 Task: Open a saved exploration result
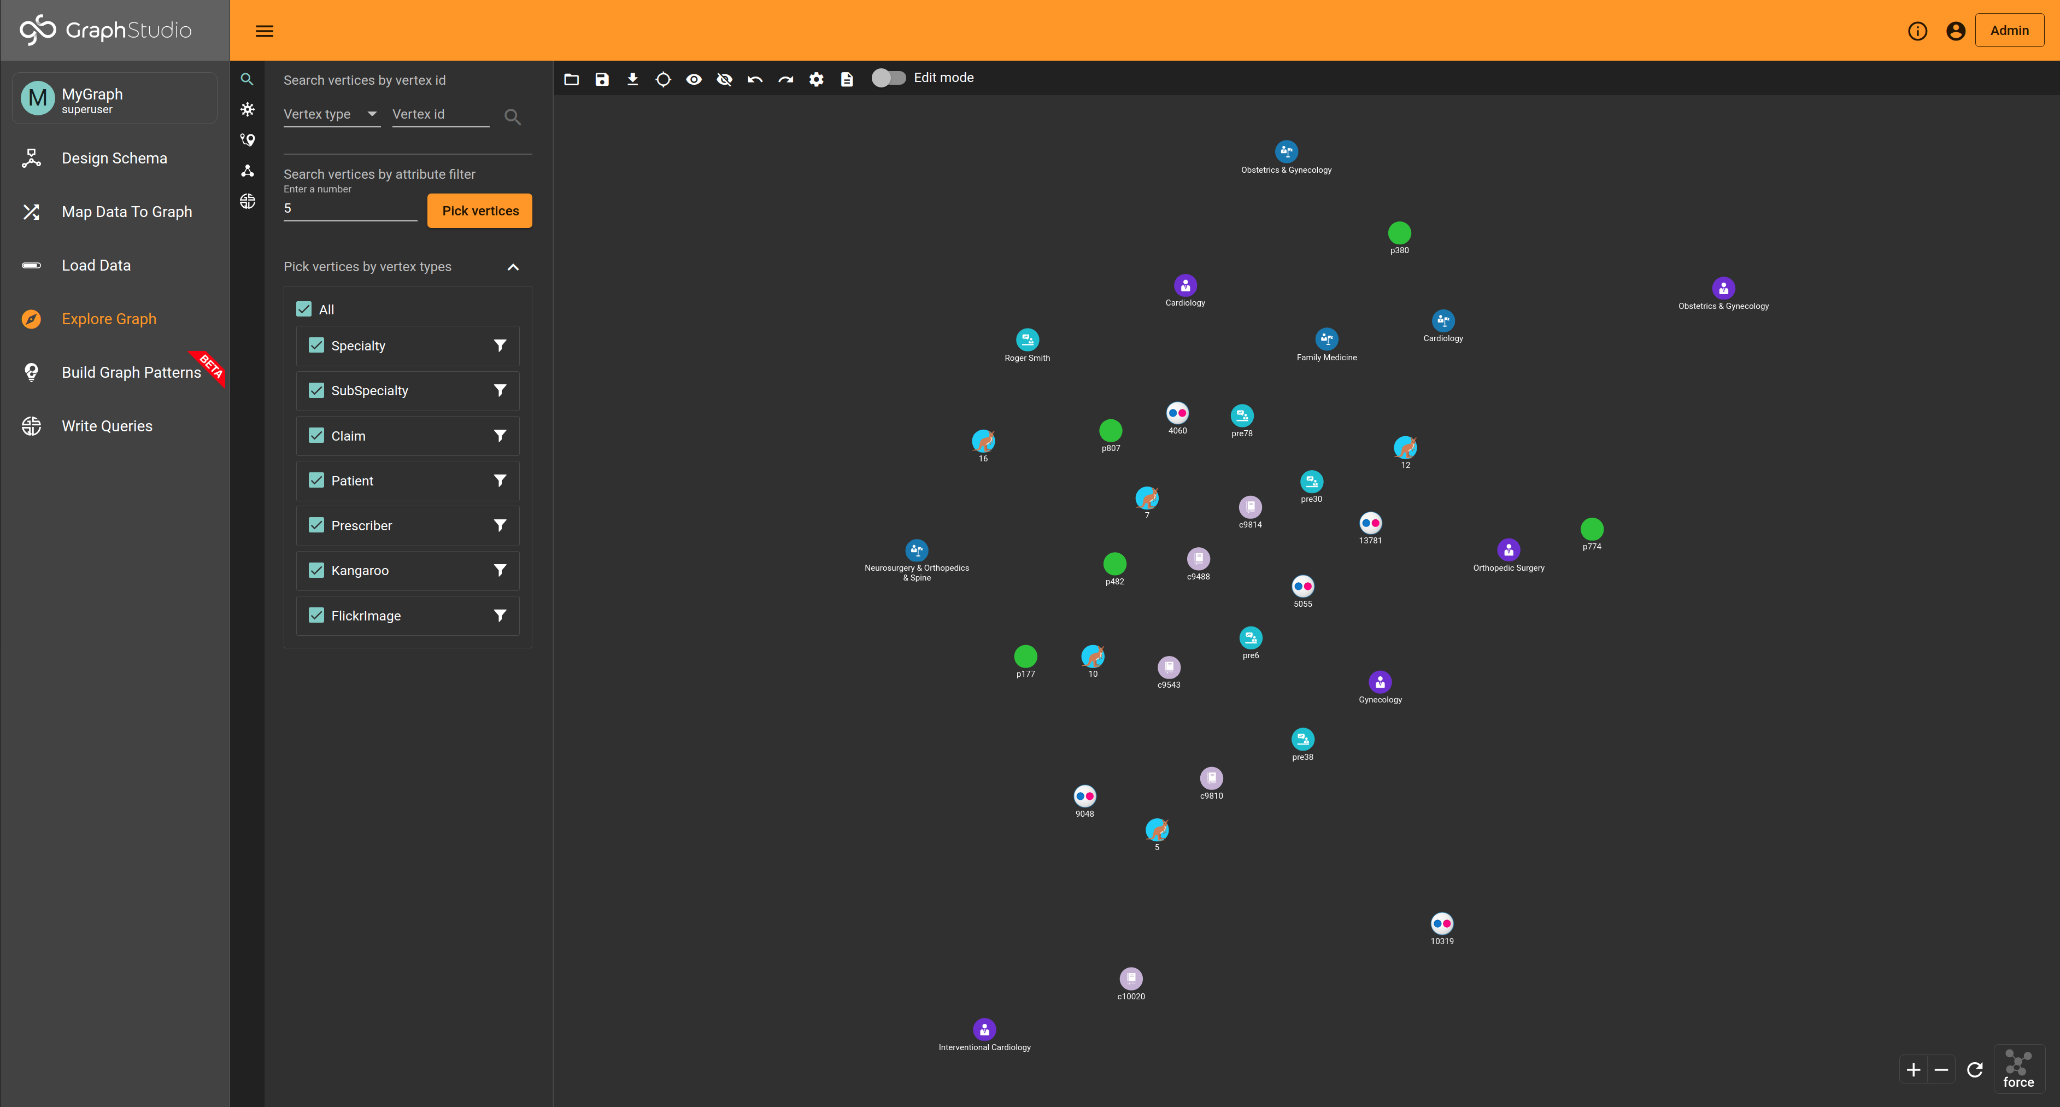pos(571,79)
